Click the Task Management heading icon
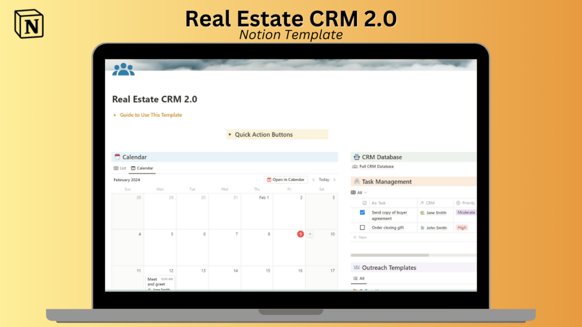Screen dimensions: 582x327 (x=356, y=181)
